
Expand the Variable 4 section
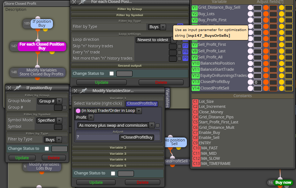tap(118, 159)
